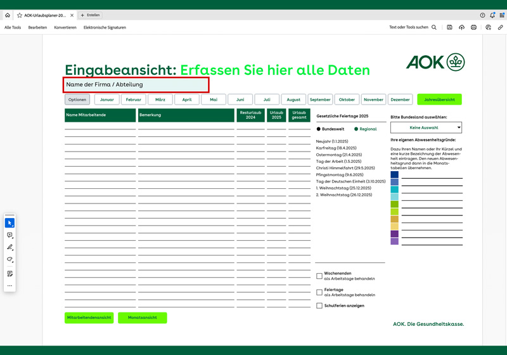Click the search magnifier icon
The height and width of the screenshot is (355, 507).
point(434,27)
